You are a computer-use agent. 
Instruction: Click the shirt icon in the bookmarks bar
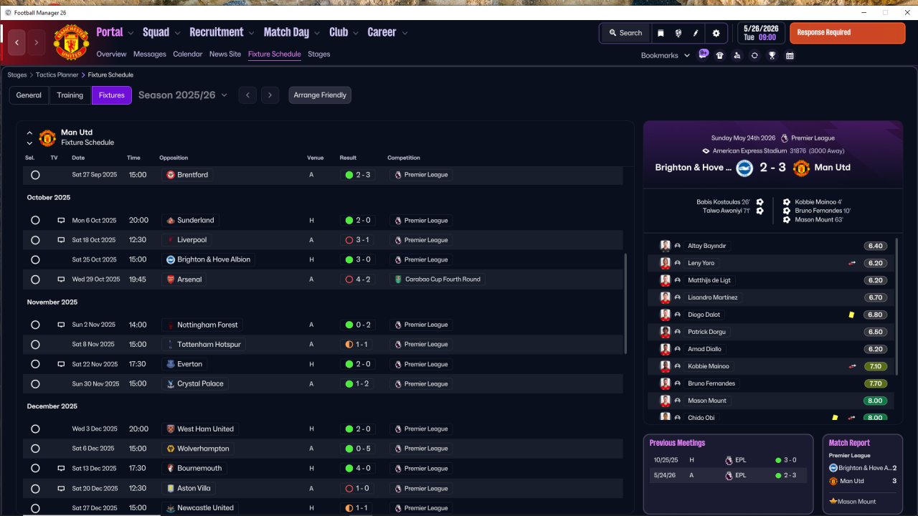pos(720,55)
